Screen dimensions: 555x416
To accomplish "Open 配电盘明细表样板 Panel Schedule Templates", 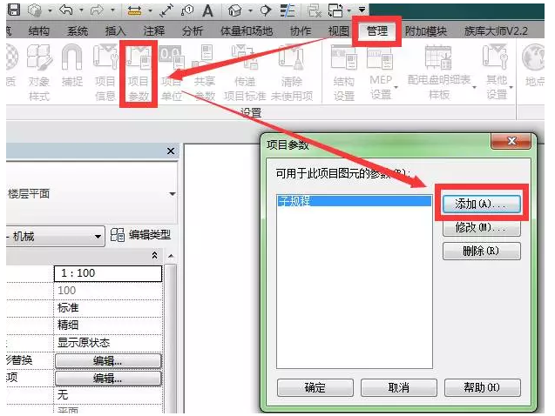I will 439,72.
